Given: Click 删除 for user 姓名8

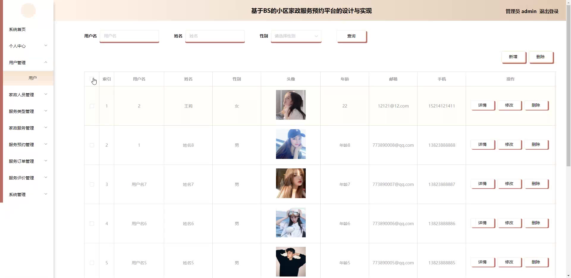Looking at the screenshot, I should 536,145.
